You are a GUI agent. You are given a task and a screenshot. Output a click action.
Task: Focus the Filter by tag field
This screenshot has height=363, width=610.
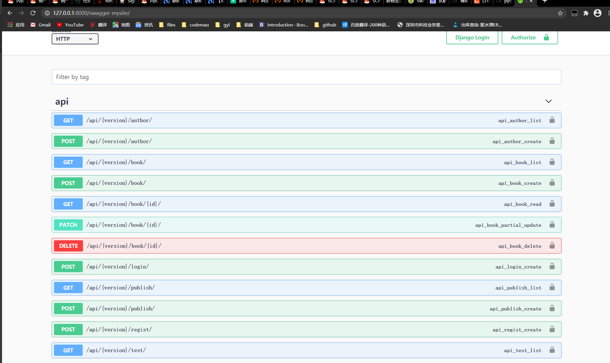pos(306,77)
